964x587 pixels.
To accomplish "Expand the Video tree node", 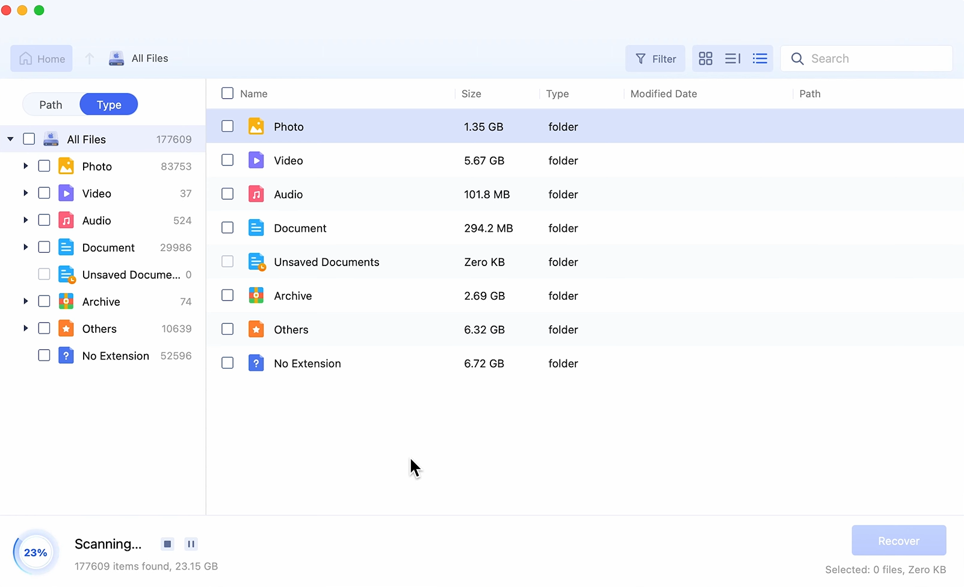I will [x=25, y=193].
